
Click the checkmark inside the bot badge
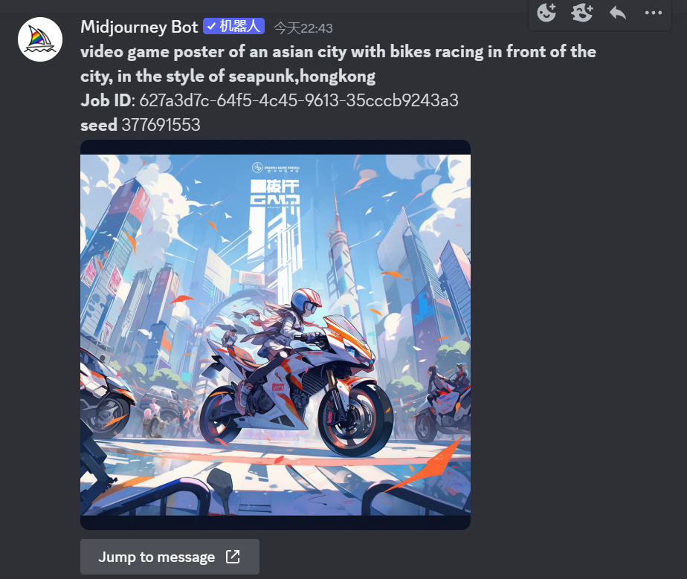[211, 26]
